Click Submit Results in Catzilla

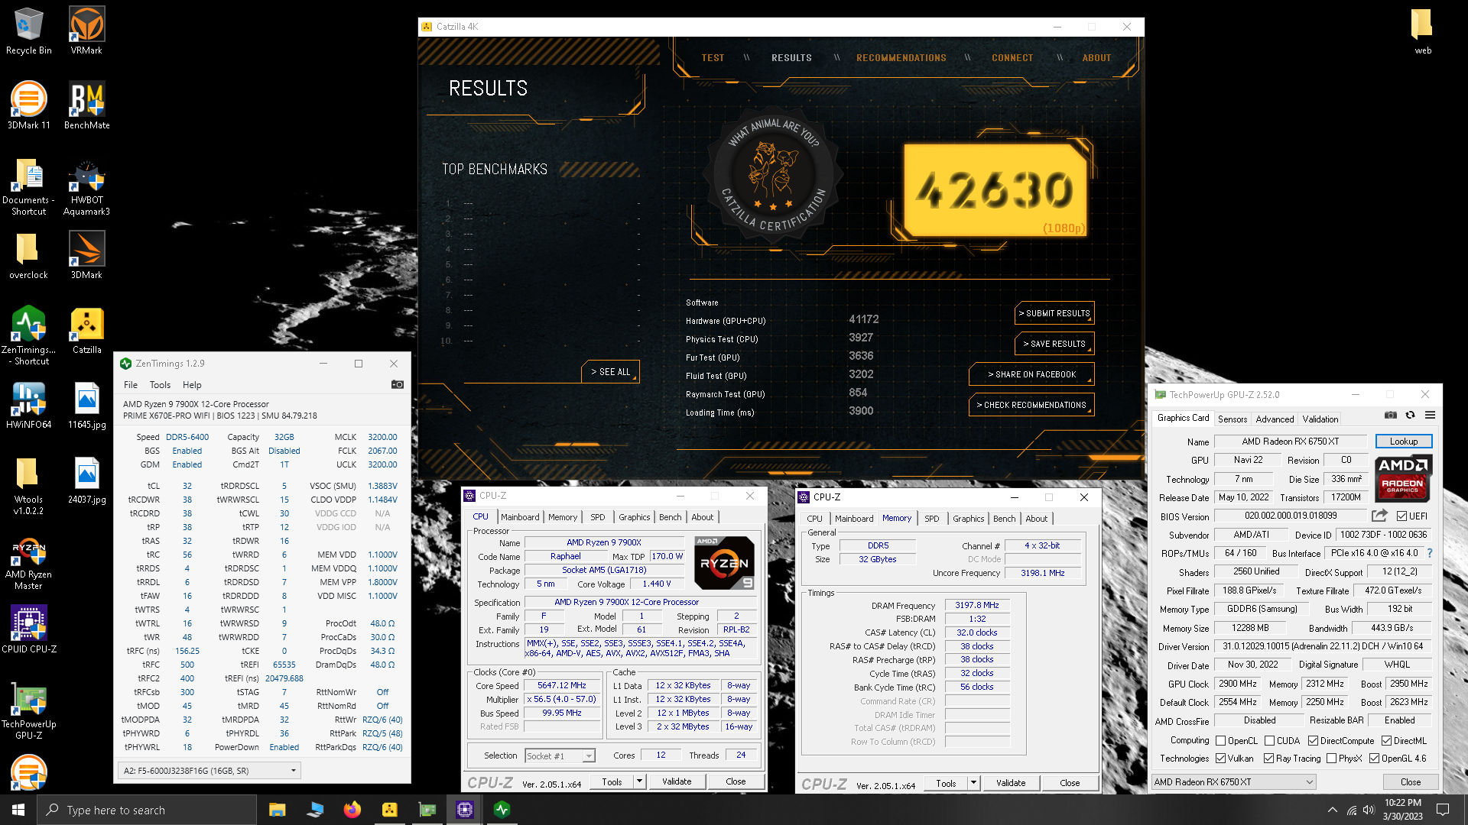(x=1054, y=313)
